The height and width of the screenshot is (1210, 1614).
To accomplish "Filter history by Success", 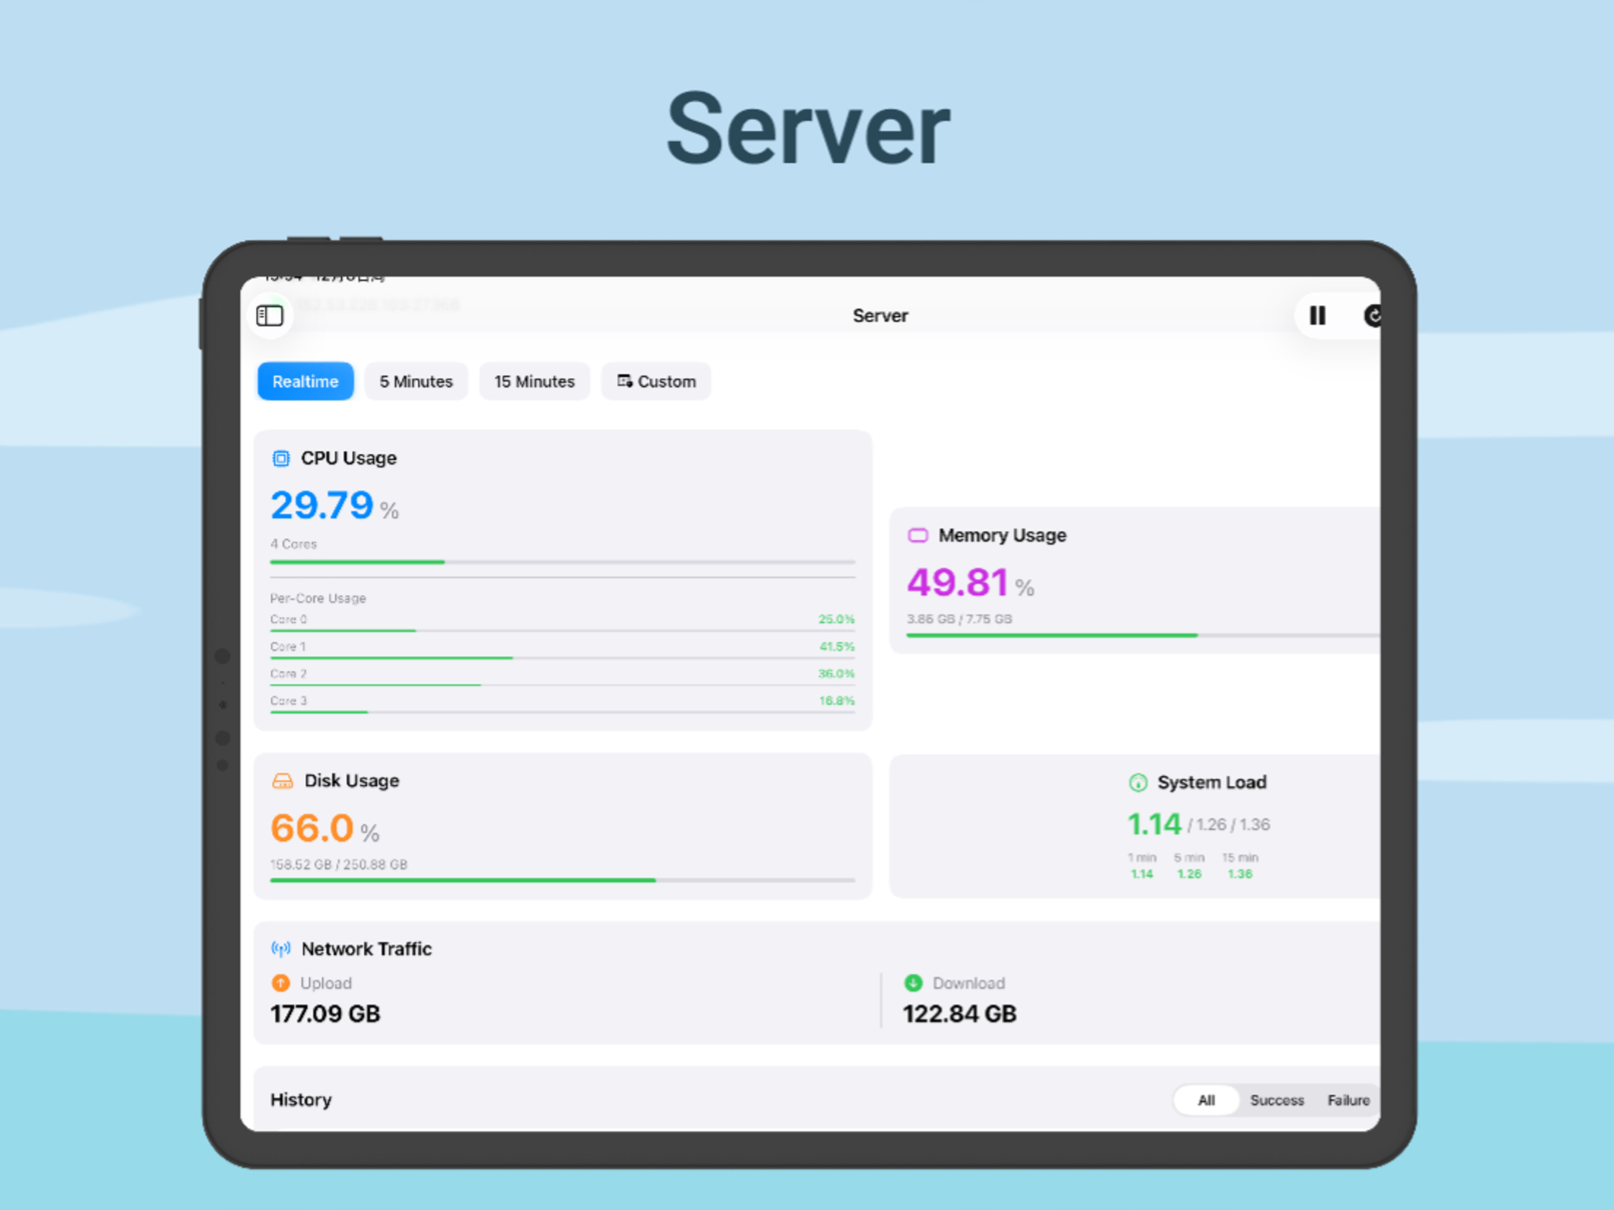I will click(x=1277, y=1100).
